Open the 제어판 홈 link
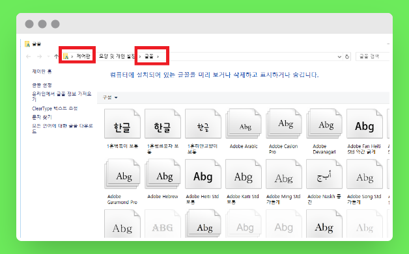 click(42, 71)
